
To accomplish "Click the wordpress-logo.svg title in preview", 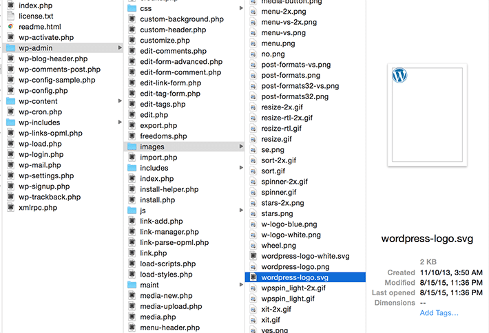I will [427, 239].
